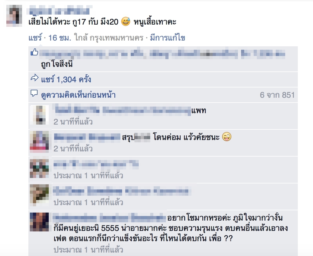Click name of the last commenter
Image resolution: width=313 pixels, height=256 pixels.
(109, 217)
